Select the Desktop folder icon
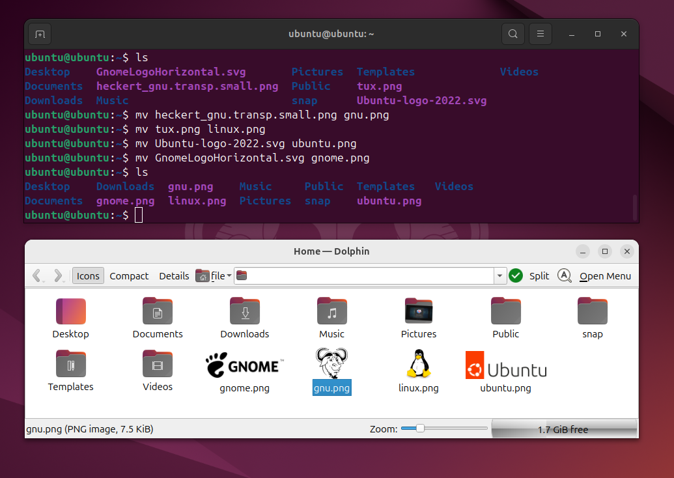 pyautogui.click(x=71, y=311)
